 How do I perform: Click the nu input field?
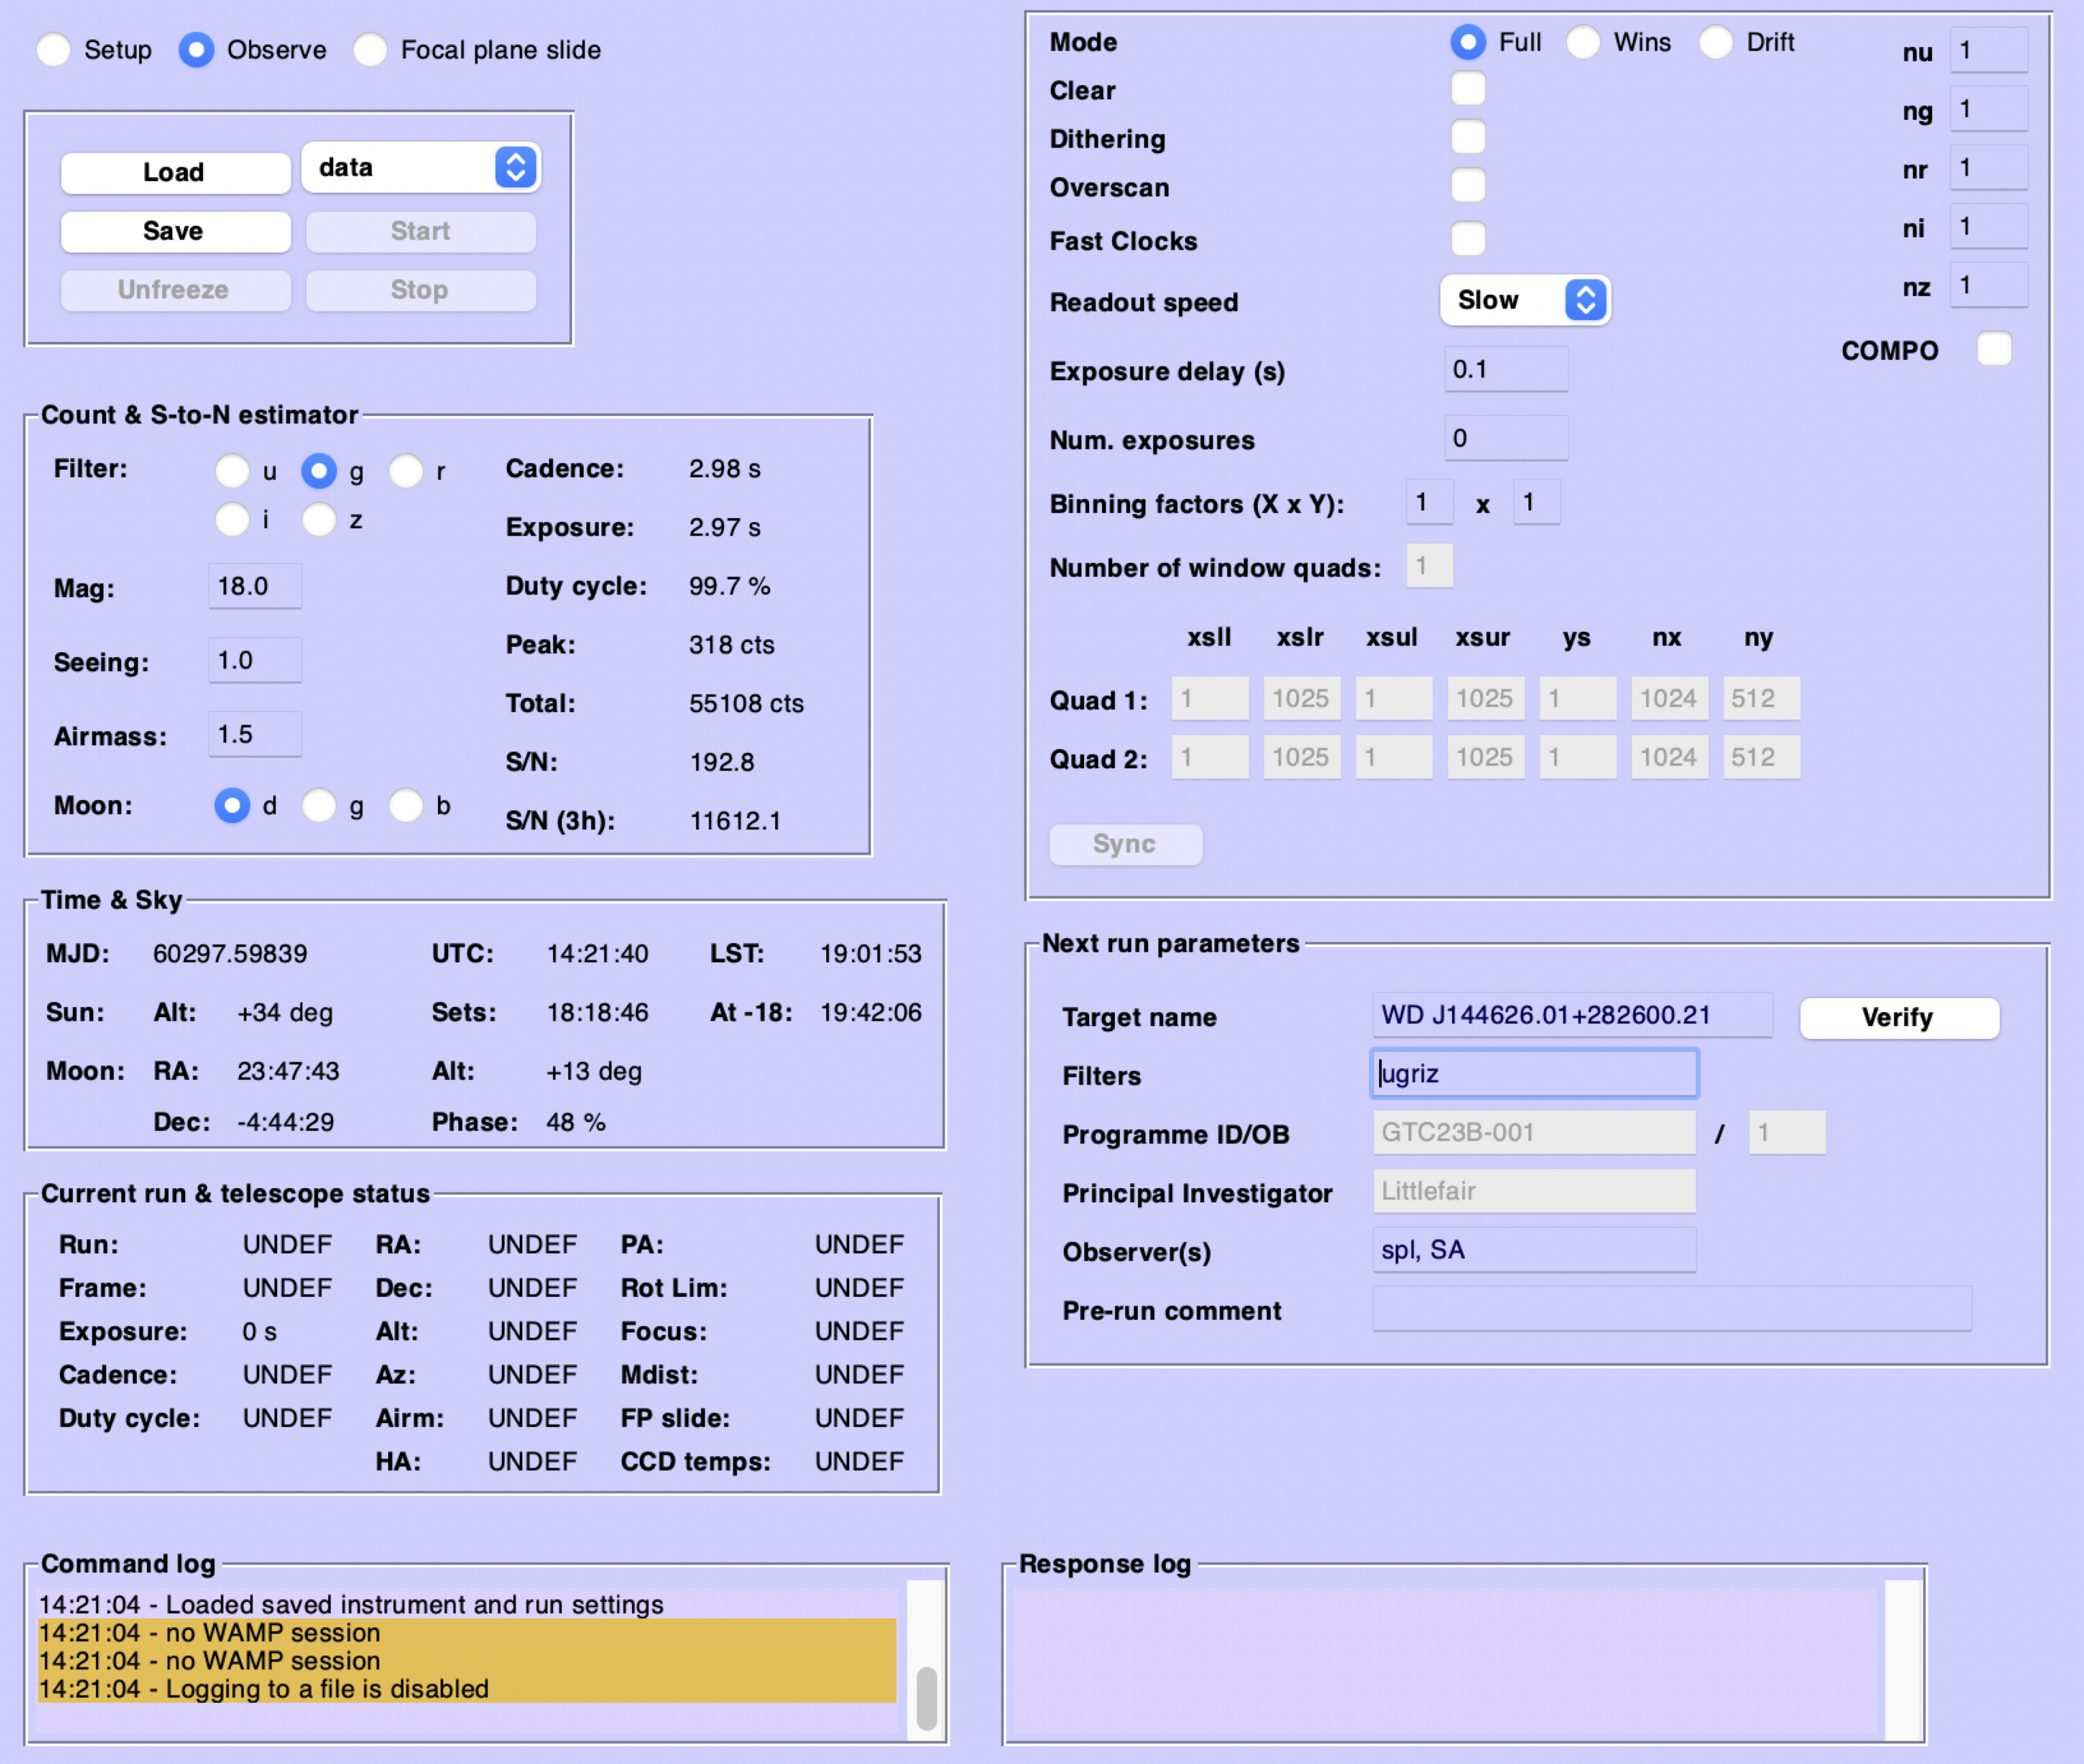1989,50
